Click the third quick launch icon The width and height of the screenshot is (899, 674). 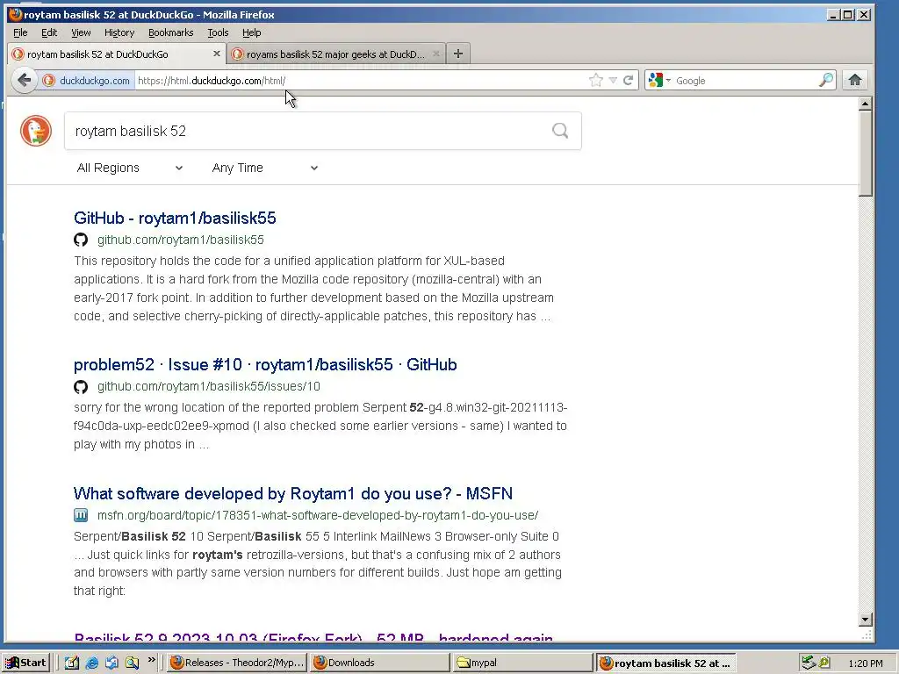coord(111,663)
